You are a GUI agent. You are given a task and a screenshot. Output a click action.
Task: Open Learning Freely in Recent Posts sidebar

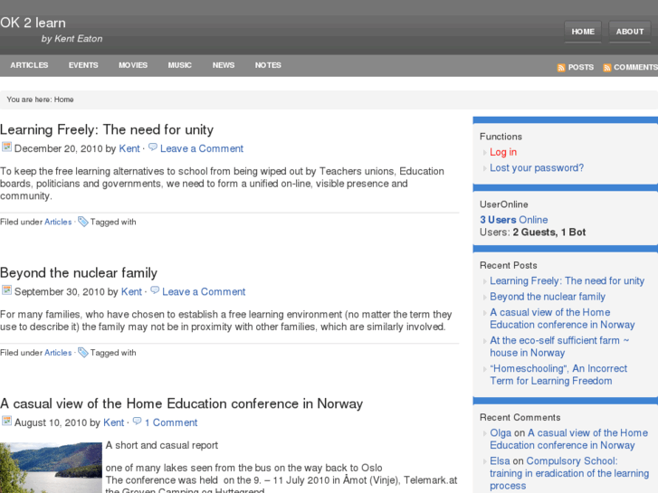pyautogui.click(x=567, y=280)
